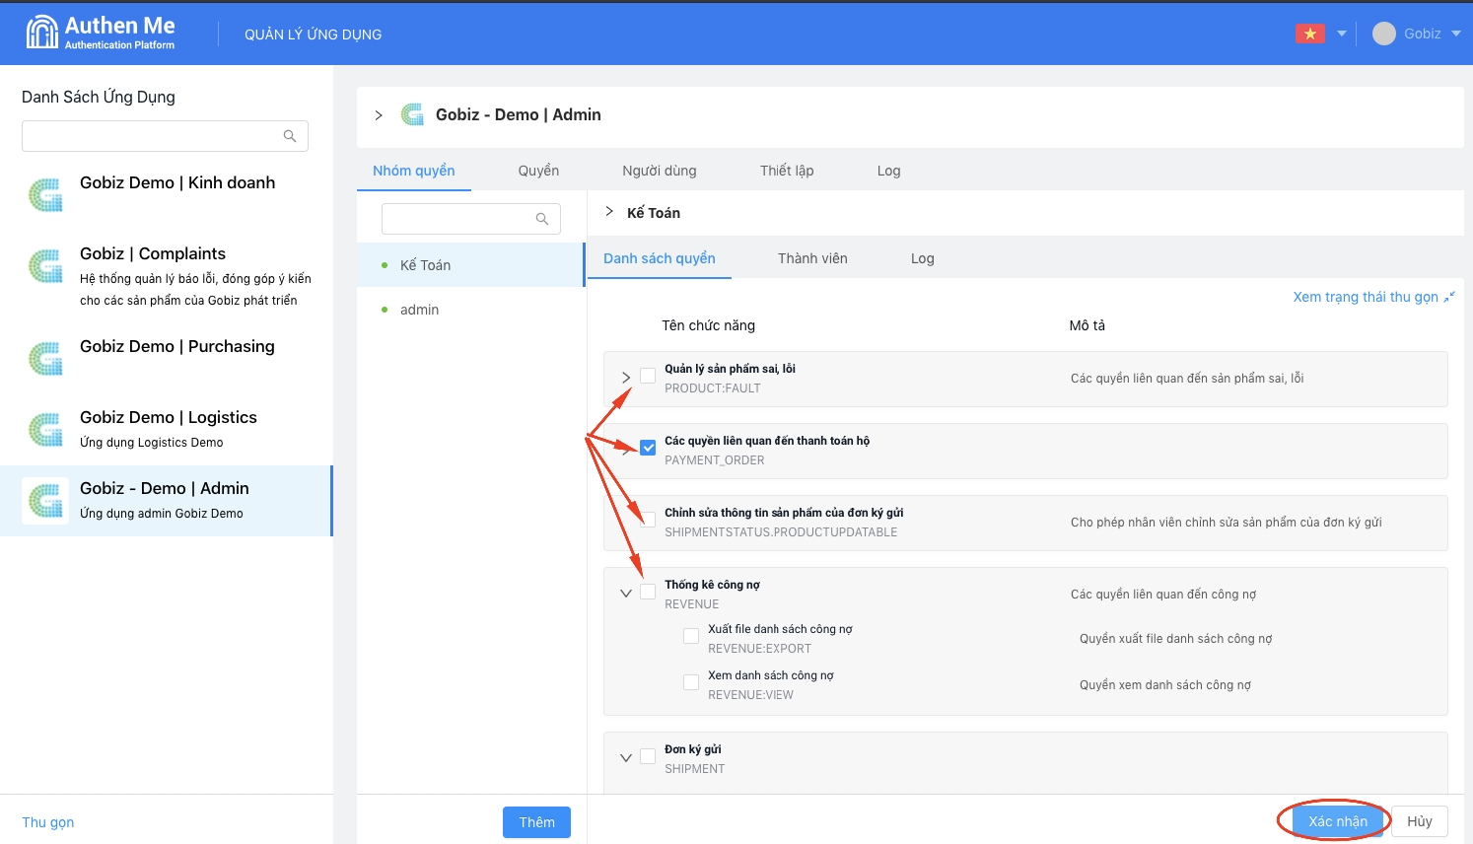Screen dimensions: 1473x844
Task: Click the Authen Me logo icon
Action: tap(41, 33)
